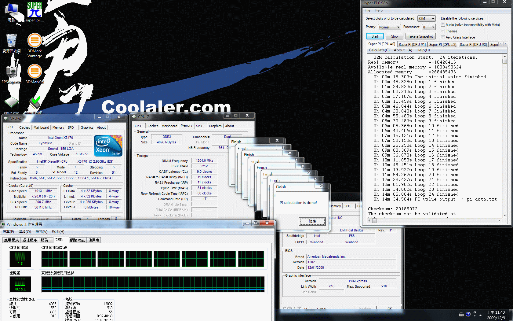Click the Start button in Hyper PI
The height and width of the screenshot is (321, 513).
(375, 36)
